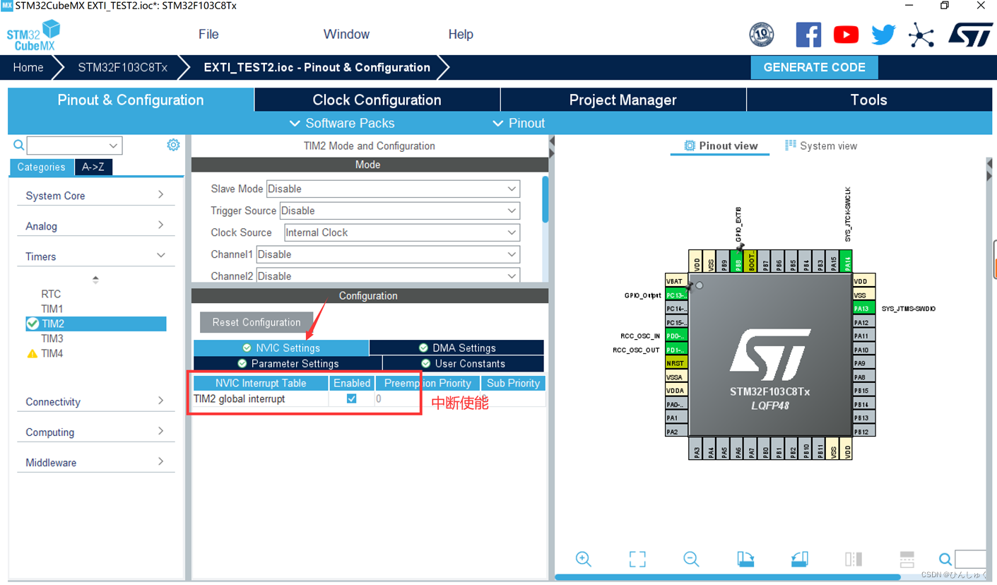Expand the Middleware category

95,462
